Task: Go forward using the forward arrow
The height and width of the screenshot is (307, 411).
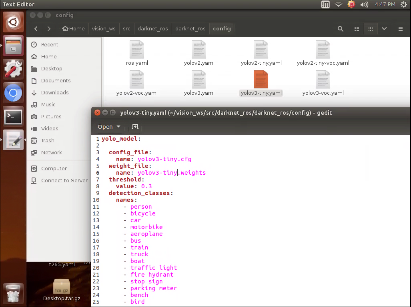Action: coord(49,29)
